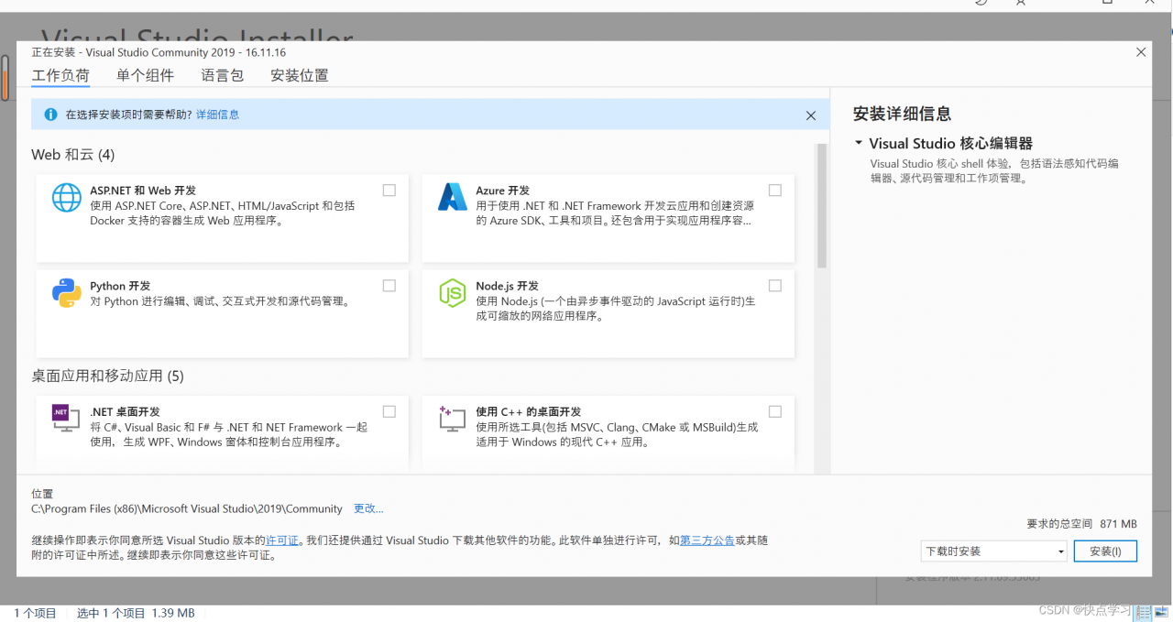Click the '正在安装 - Visual Studio Community 2019' title

(x=159, y=52)
